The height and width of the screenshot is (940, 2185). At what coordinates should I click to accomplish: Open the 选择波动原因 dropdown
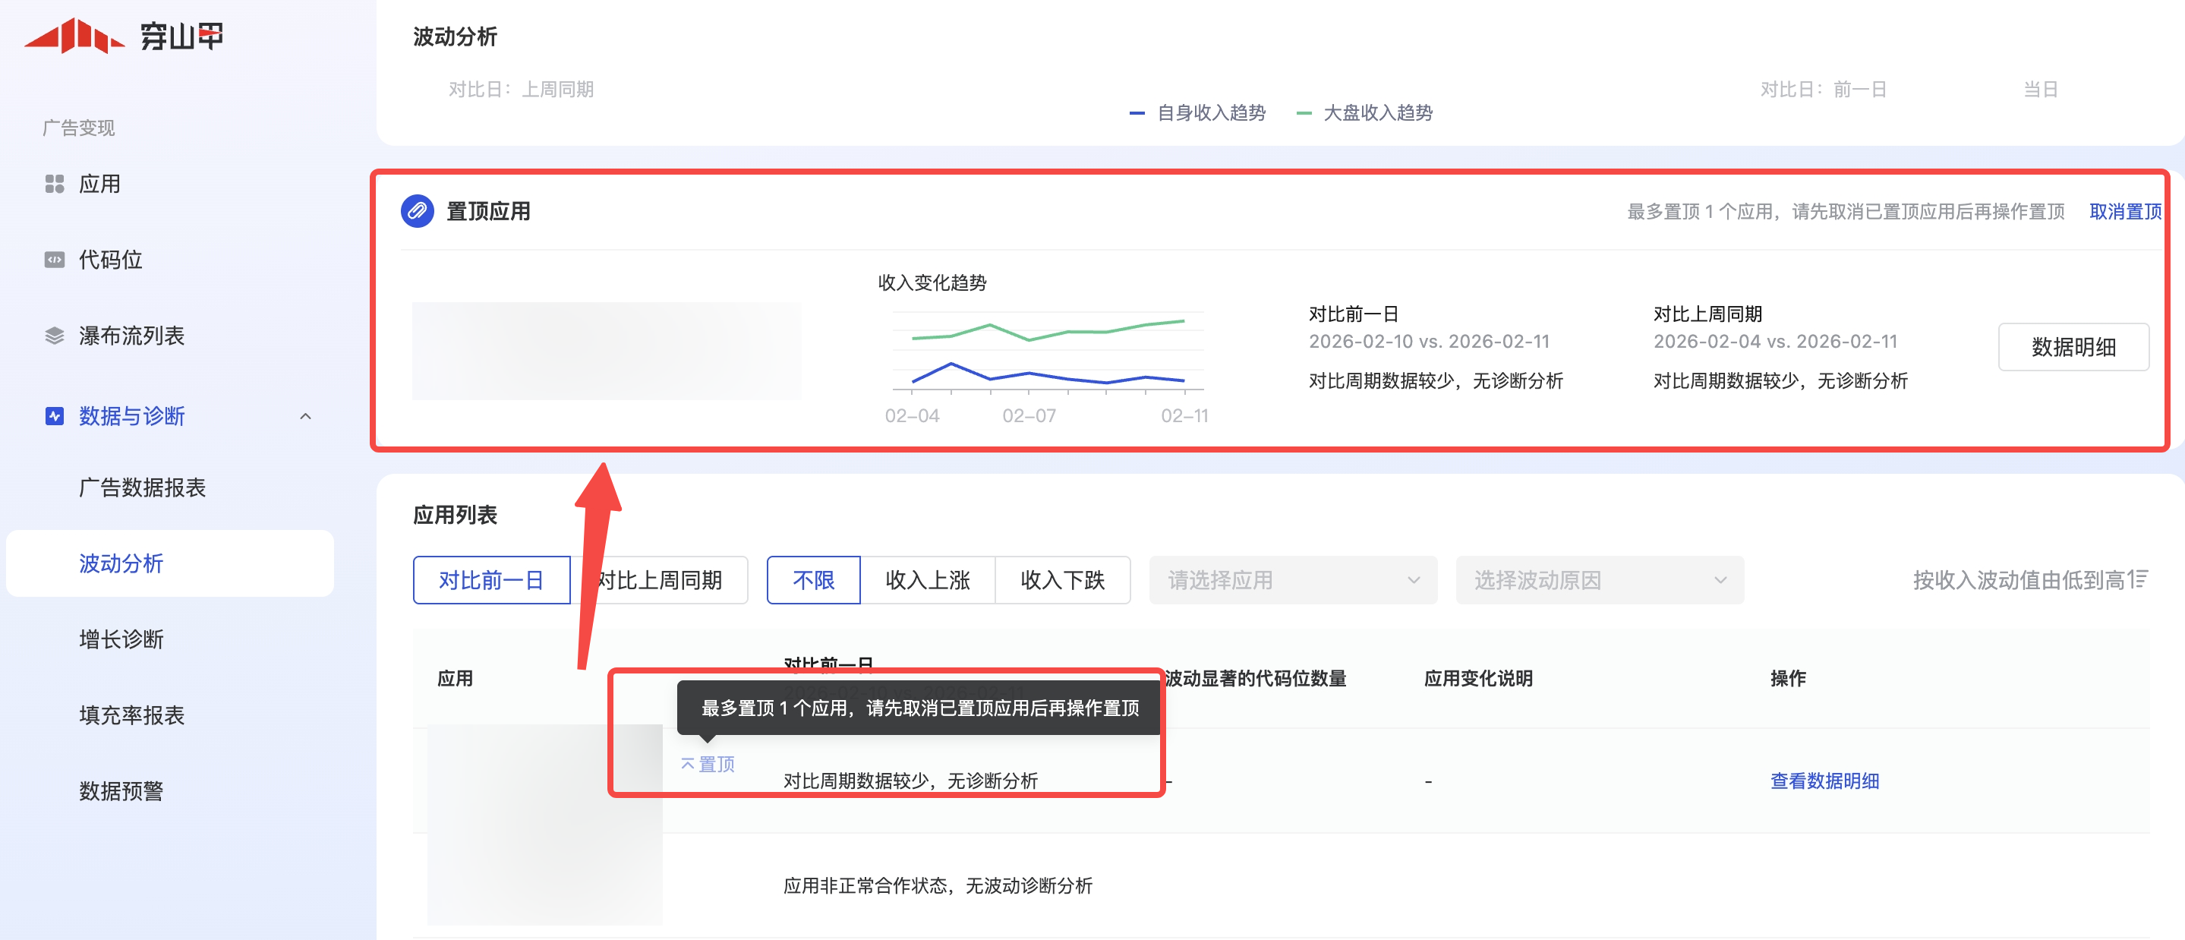click(1599, 580)
